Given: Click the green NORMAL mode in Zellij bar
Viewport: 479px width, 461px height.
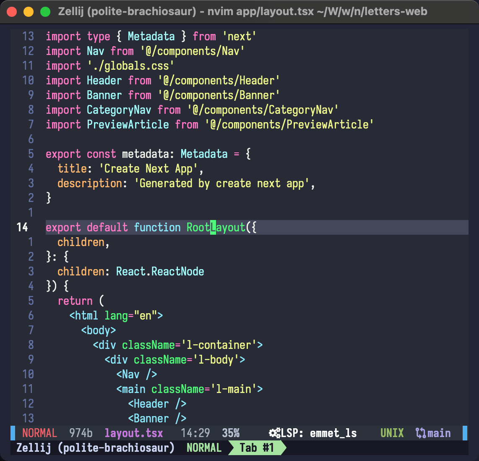Looking at the screenshot, I should [204, 448].
